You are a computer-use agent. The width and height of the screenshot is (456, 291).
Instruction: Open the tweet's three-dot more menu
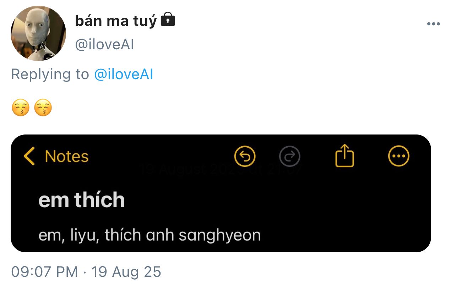coord(433,24)
